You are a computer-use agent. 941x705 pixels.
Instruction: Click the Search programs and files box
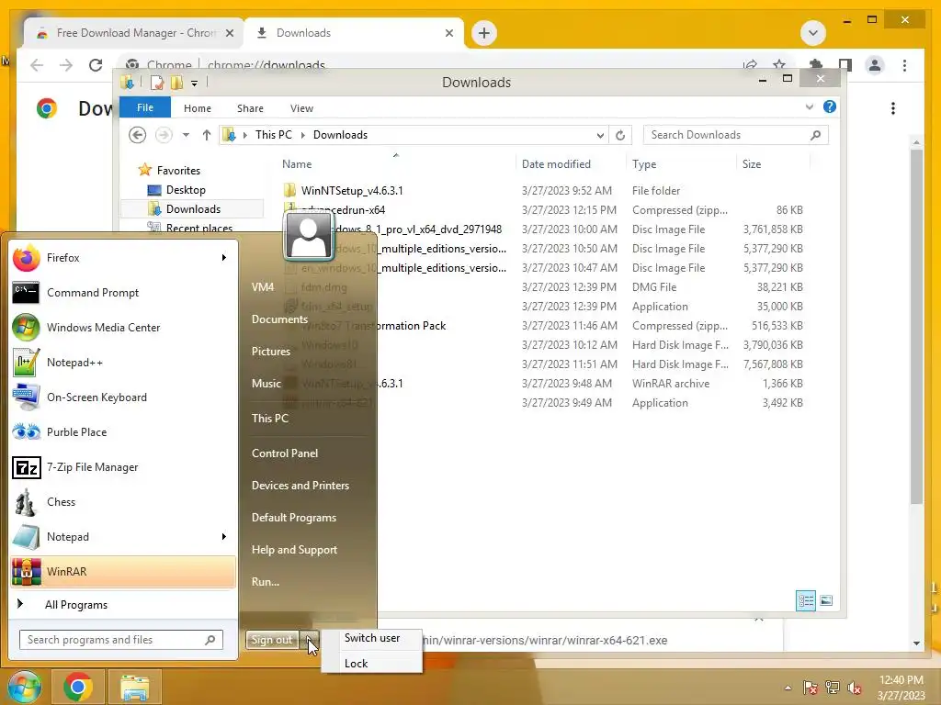[120, 640]
